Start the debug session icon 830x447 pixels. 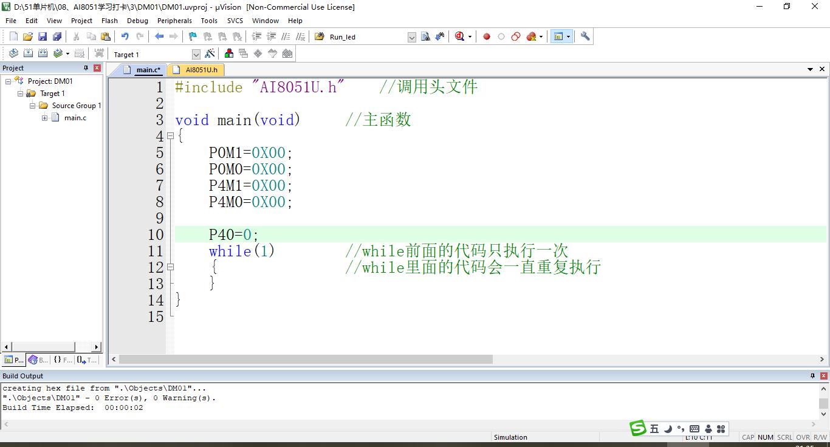coord(460,36)
